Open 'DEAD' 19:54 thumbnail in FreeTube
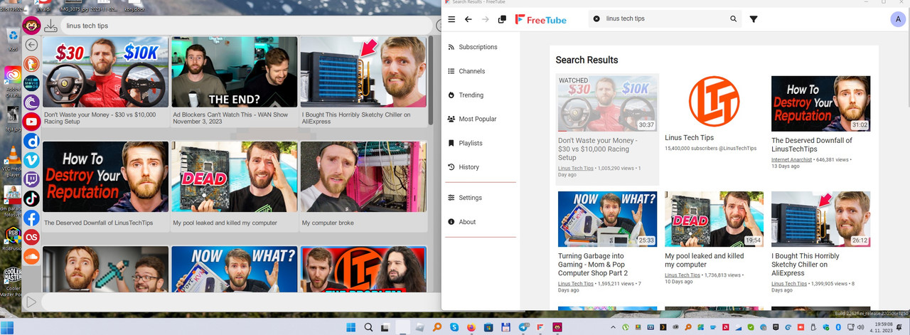The height and width of the screenshot is (335, 910). tap(714, 219)
